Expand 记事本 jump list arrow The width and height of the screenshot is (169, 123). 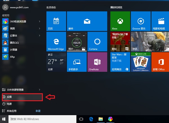[x=39, y=36]
